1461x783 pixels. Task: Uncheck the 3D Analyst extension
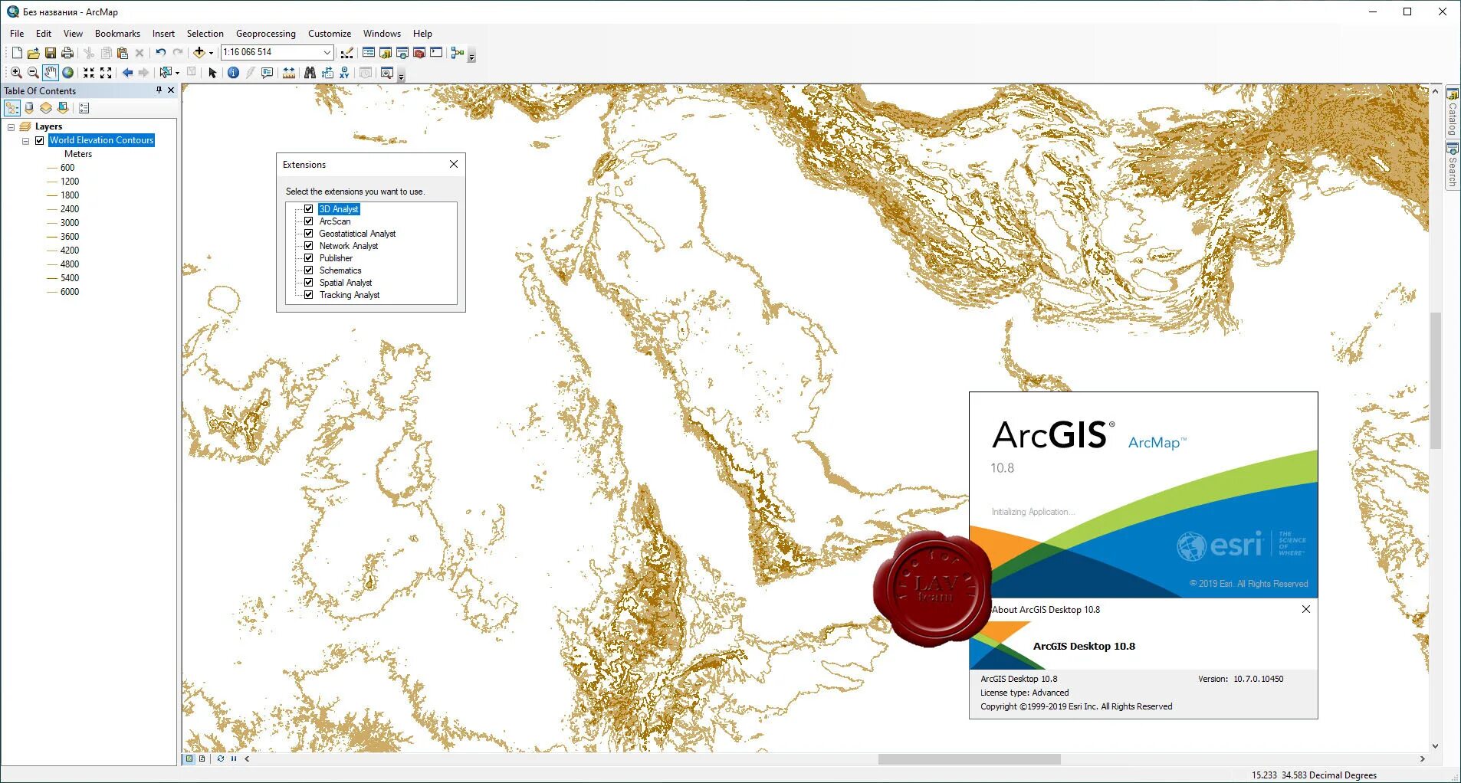pyautogui.click(x=309, y=209)
